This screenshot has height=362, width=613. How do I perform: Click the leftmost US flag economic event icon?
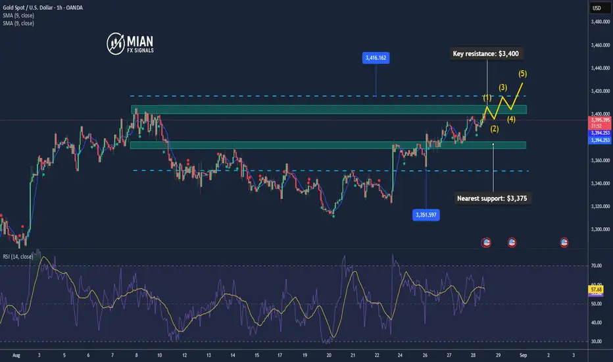pos(486,243)
